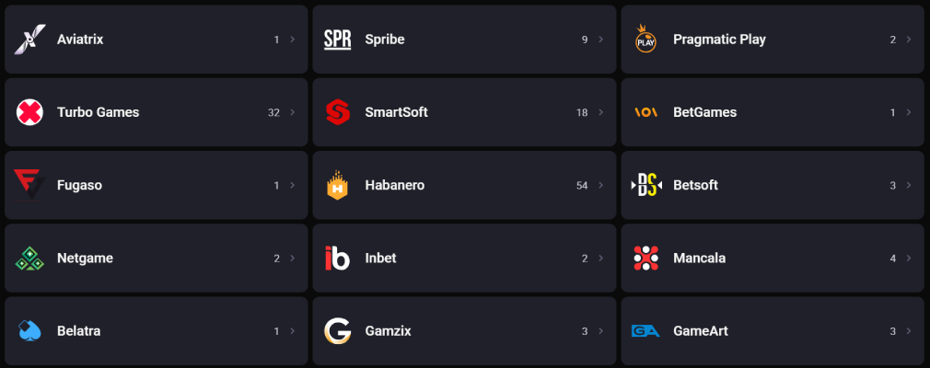This screenshot has height=368, width=930.
Task: Click the SmartSoft red S icon
Action: coord(338,112)
